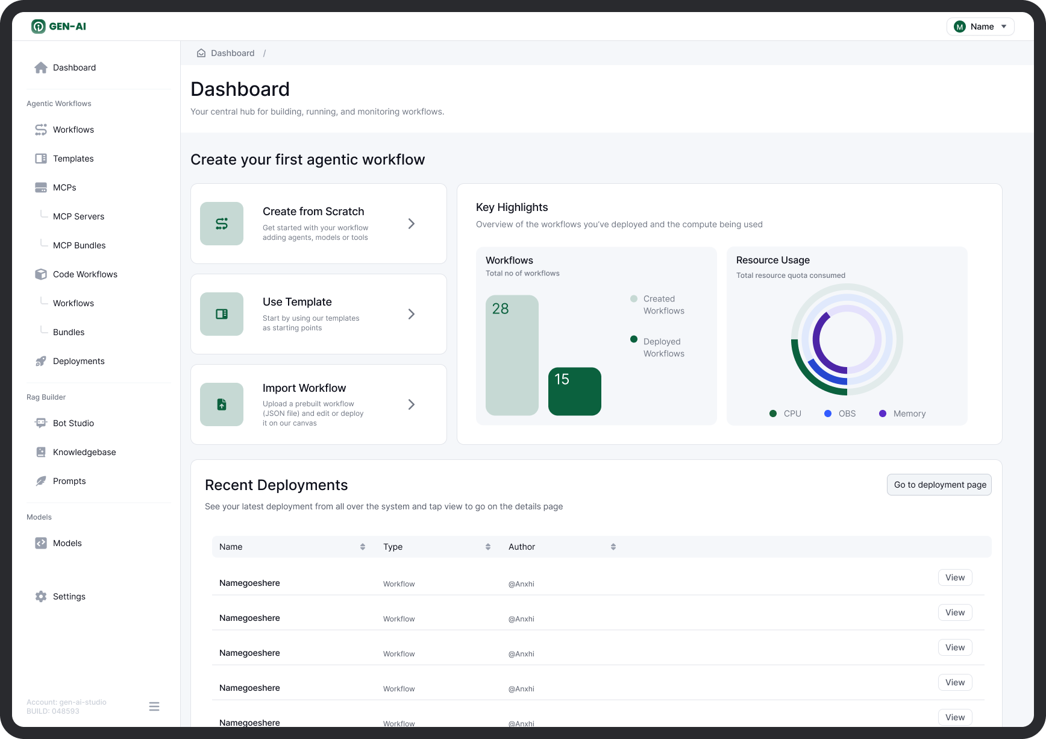Click Go to deployment page button
This screenshot has width=1046, height=739.
click(x=939, y=485)
